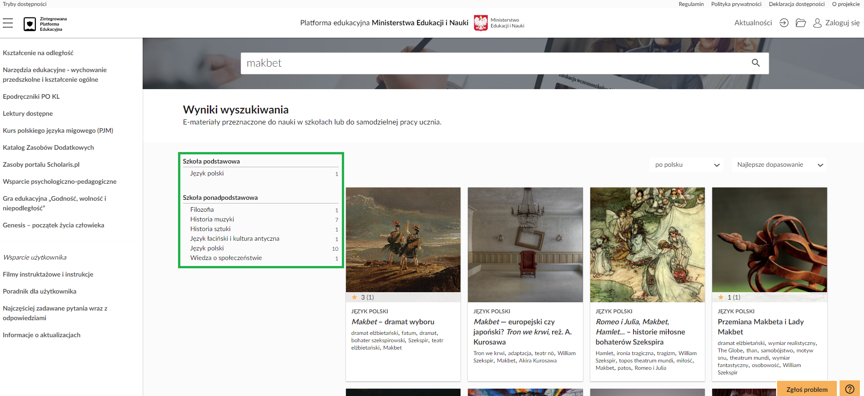Screen dimensions: 864x396
Task: Open Tryby dostępności menu
Action: click(25, 4)
